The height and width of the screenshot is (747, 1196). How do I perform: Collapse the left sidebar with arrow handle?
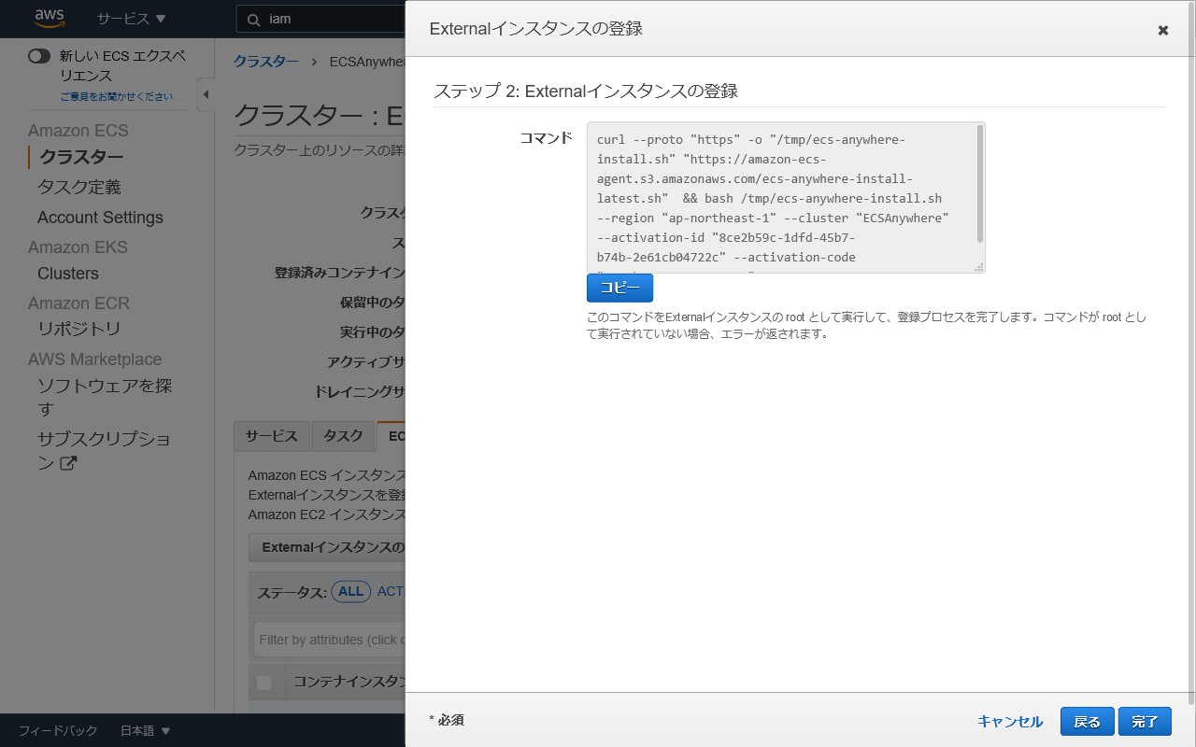coord(206,94)
